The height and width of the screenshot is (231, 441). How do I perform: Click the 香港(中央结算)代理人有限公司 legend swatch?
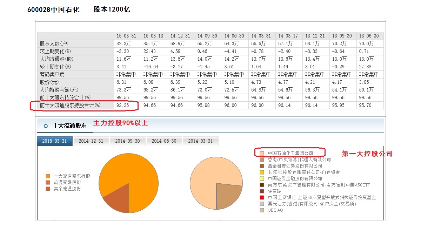click(x=262, y=159)
